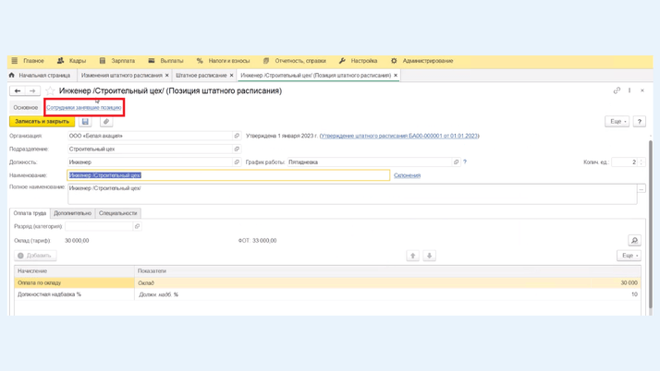The height and width of the screenshot is (371, 660).
Task: Switch to the Дополнительно tab
Action: [x=72, y=213]
